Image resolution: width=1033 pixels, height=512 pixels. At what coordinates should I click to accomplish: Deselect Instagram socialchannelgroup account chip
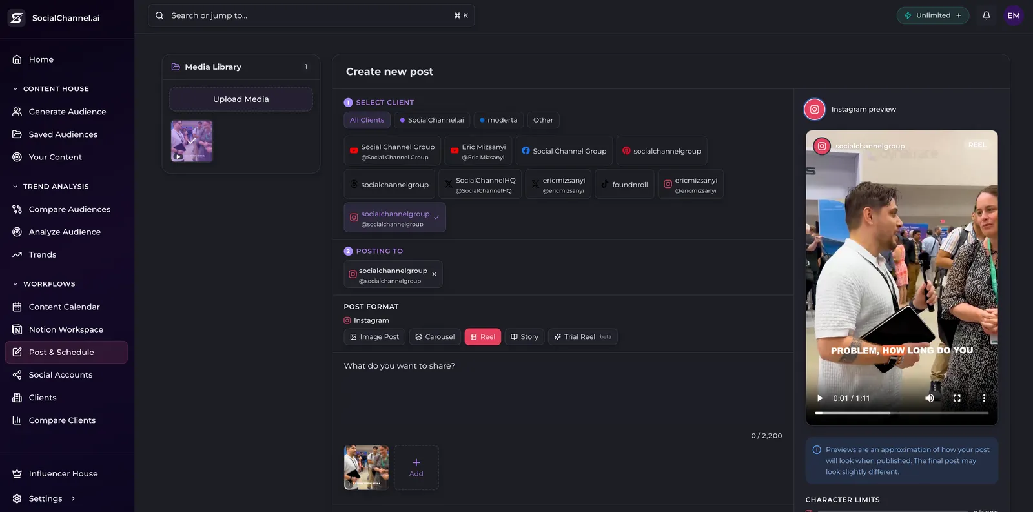pyautogui.click(x=395, y=218)
